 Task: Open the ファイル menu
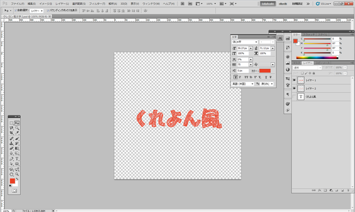coord(17,4)
